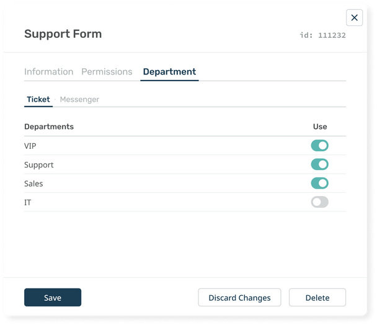
Task: Switch to the Information tab
Action: click(48, 72)
